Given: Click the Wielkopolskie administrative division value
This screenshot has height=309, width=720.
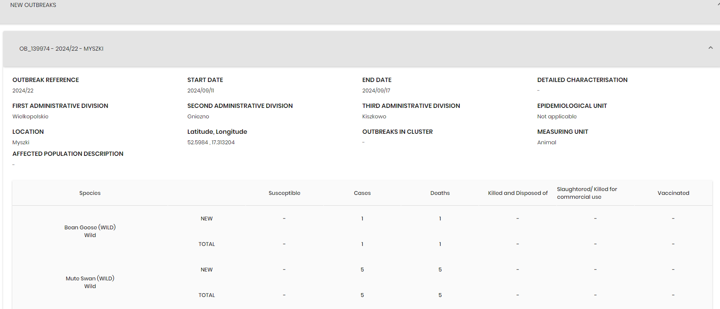Looking at the screenshot, I should pyautogui.click(x=30, y=116).
